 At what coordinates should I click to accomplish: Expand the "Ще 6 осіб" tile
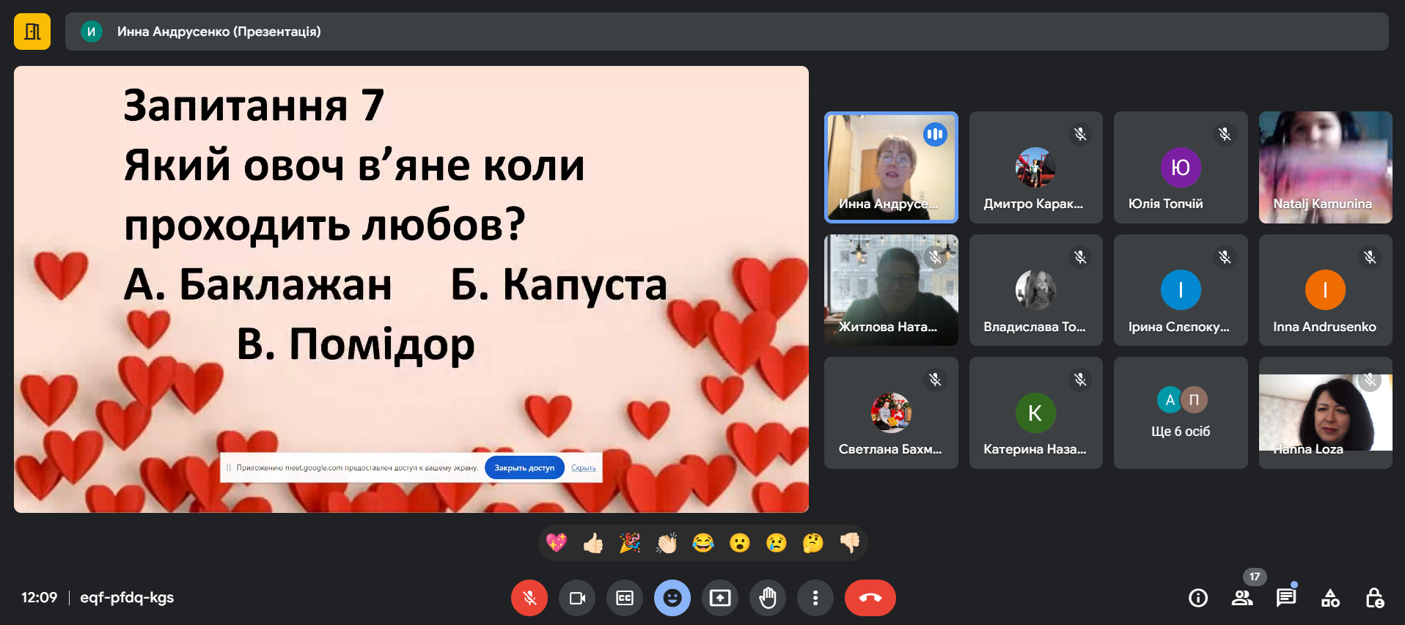(x=1180, y=413)
